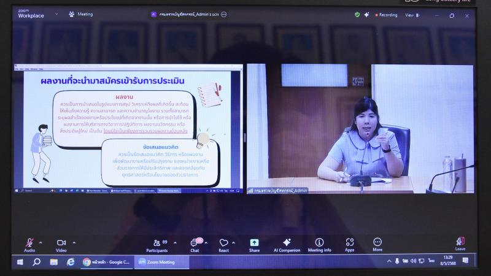Open the Windows Start menu
491x276 pixels.
20,262
